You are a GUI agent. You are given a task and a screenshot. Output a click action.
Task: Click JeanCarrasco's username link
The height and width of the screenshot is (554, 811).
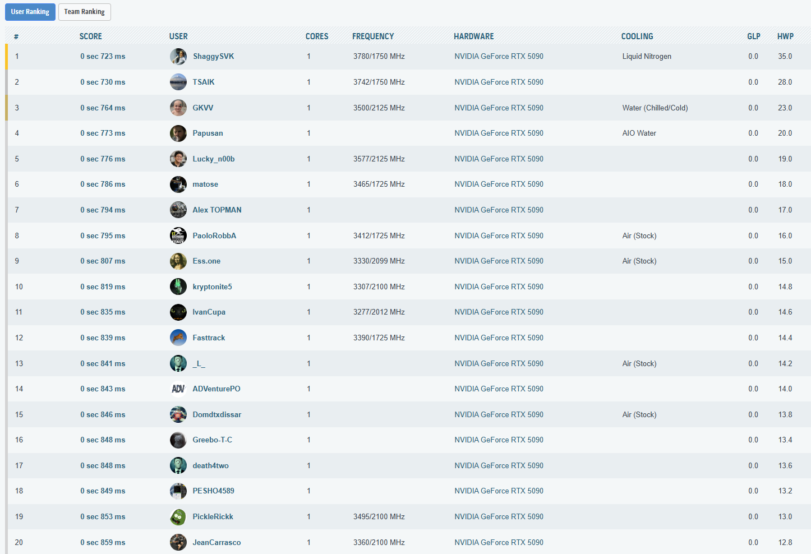216,543
